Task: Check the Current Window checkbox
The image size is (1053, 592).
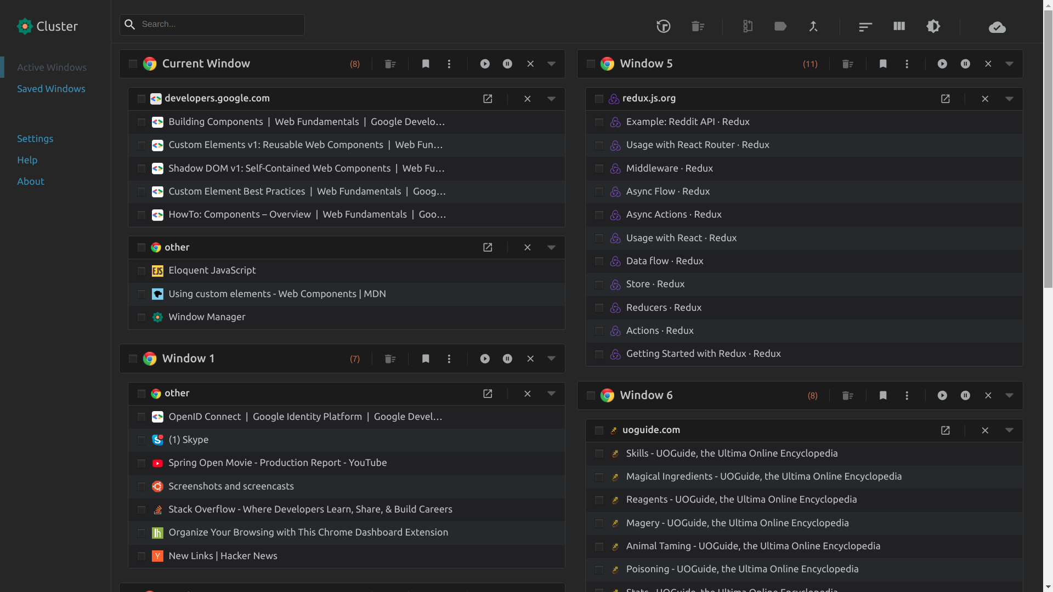Action: (x=133, y=64)
